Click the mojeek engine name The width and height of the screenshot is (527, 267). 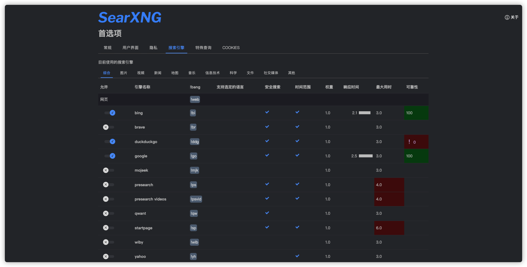pyautogui.click(x=141, y=170)
